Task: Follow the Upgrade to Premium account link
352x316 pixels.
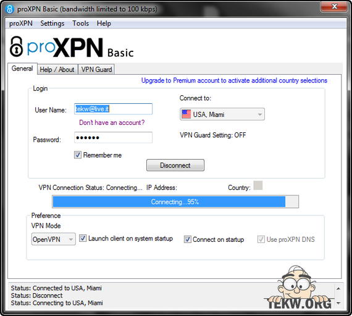Action: 234,80
